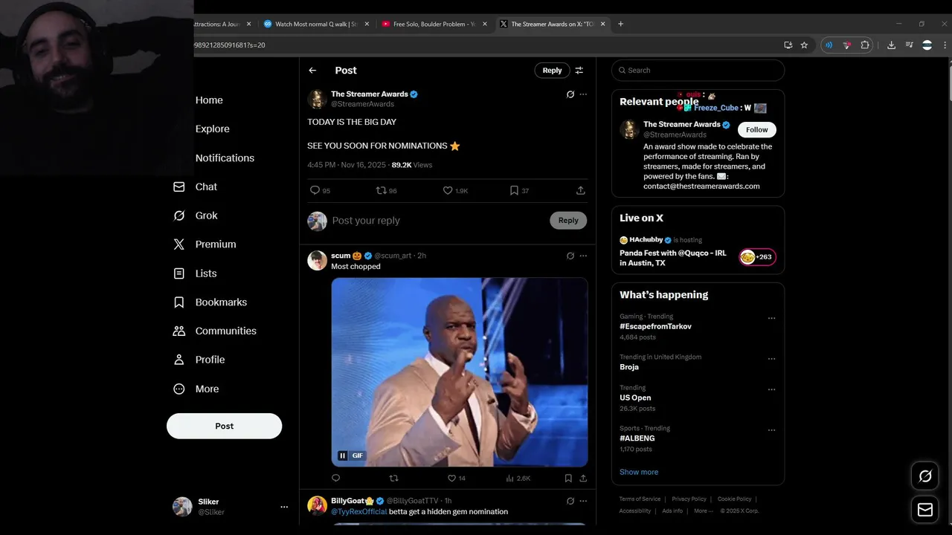The image size is (952, 535).
Task: Go to Home in sidebar
Action: 209,100
